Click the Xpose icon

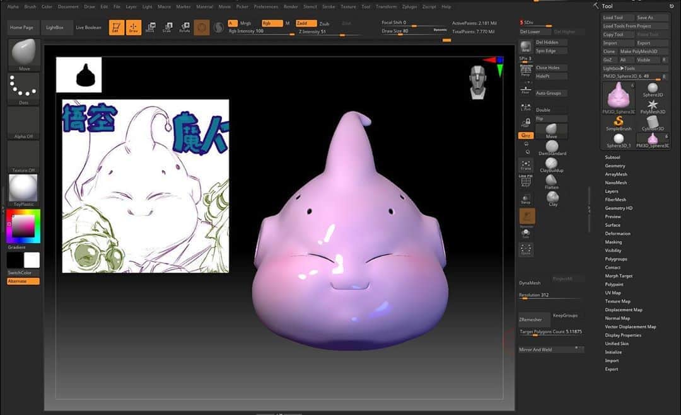click(x=525, y=249)
